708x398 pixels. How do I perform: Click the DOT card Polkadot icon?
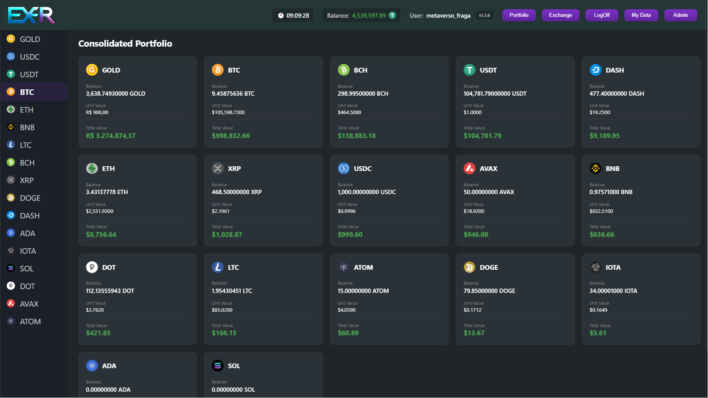92,267
